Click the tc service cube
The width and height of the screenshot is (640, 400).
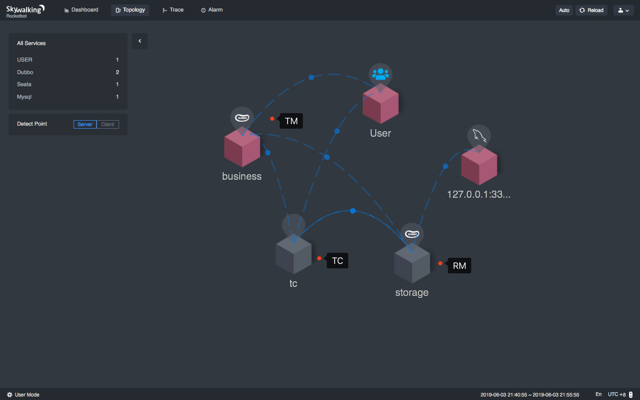pos(294,254)
